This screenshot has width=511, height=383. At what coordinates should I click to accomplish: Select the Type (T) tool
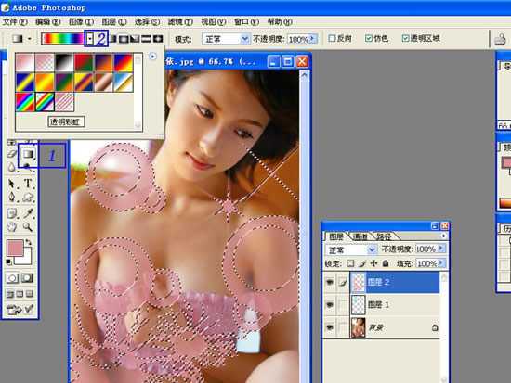(28, 184)
